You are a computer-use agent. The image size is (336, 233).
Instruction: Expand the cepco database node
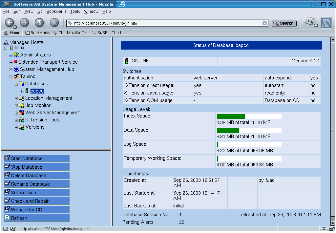pyautogui.click(x=21, y=91)
